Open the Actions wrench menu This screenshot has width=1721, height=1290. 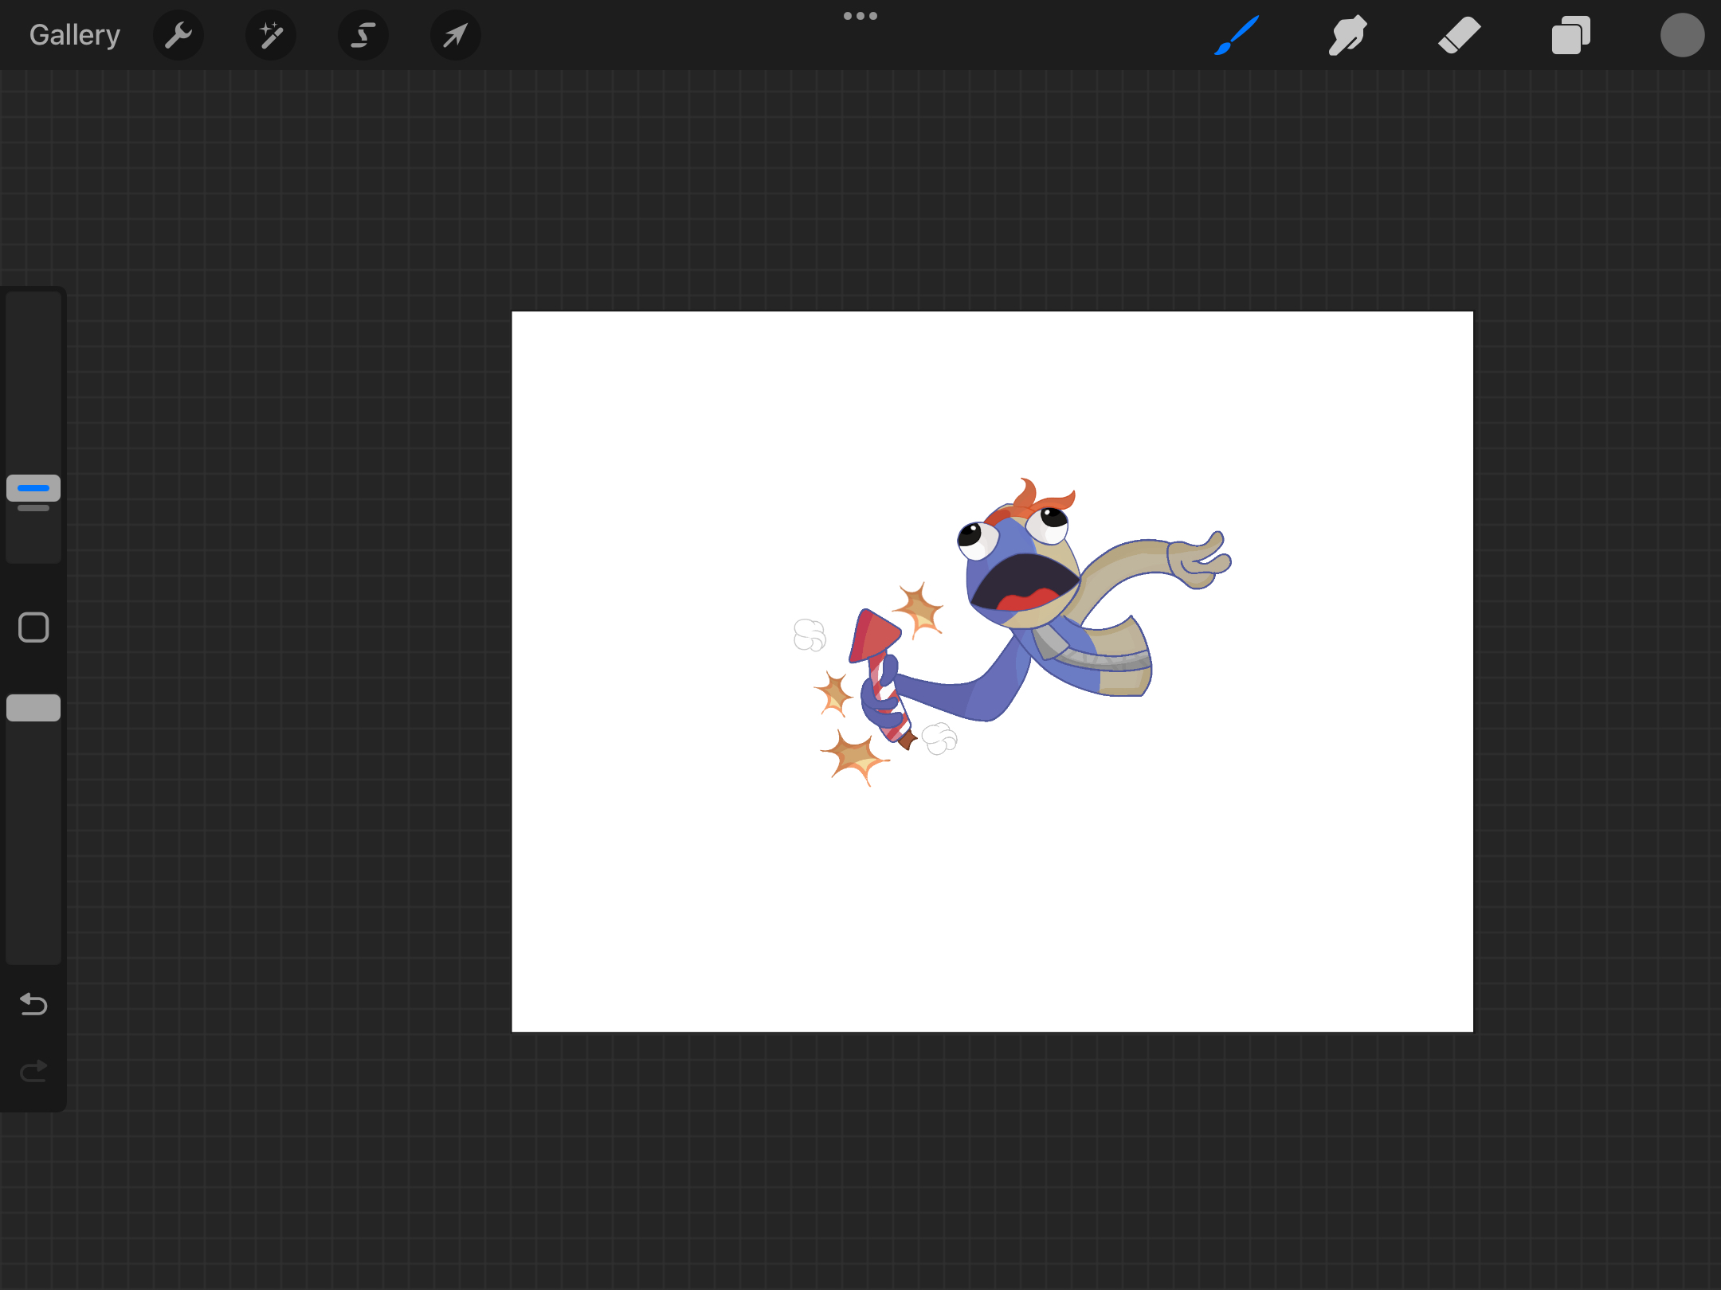pyautogui.click(x=178, y=35)
